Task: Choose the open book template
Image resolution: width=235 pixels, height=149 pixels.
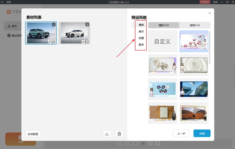Action: tap(194, 113)
